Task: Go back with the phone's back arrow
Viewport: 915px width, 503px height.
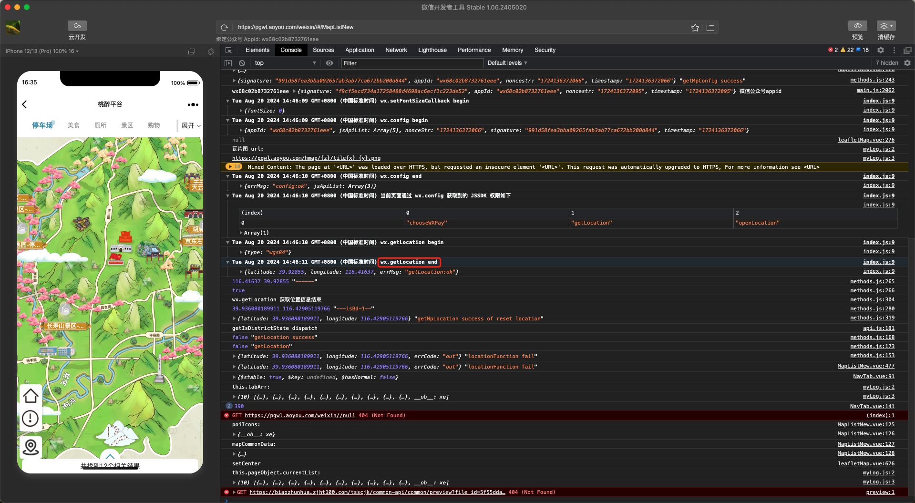Action: (x=25, y=104)
